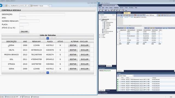This screenshot has height=98, width=175.
Task: Switch to the Query 3 tab
Action: (119, 13)
